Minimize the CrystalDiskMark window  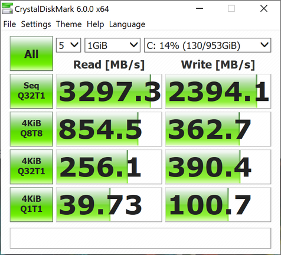(200, 8)
